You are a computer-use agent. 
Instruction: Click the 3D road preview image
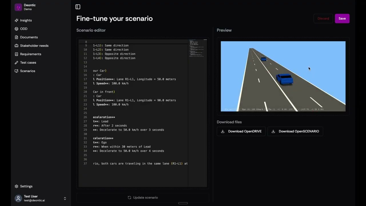[x=283, y=76]
